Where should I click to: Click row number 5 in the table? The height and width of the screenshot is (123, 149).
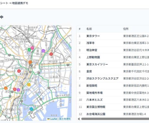[80, 64]
